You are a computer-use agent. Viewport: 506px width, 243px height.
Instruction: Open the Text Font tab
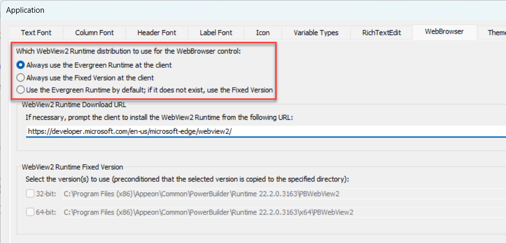pyautogui.click(x=36, y=33)
